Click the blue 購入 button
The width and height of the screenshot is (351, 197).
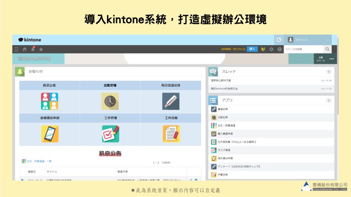(x=252, y=49)
